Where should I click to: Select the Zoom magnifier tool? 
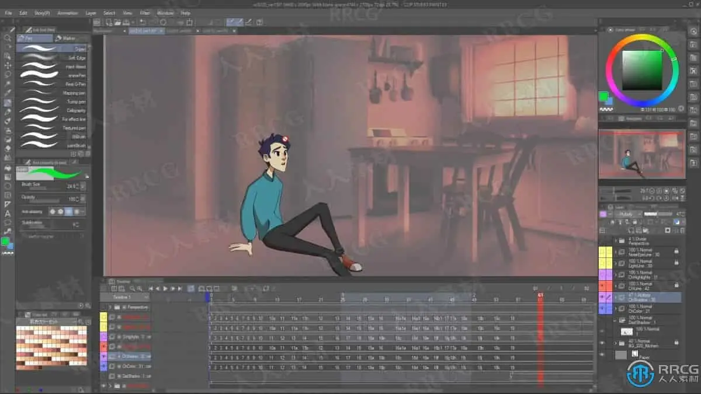8,37
